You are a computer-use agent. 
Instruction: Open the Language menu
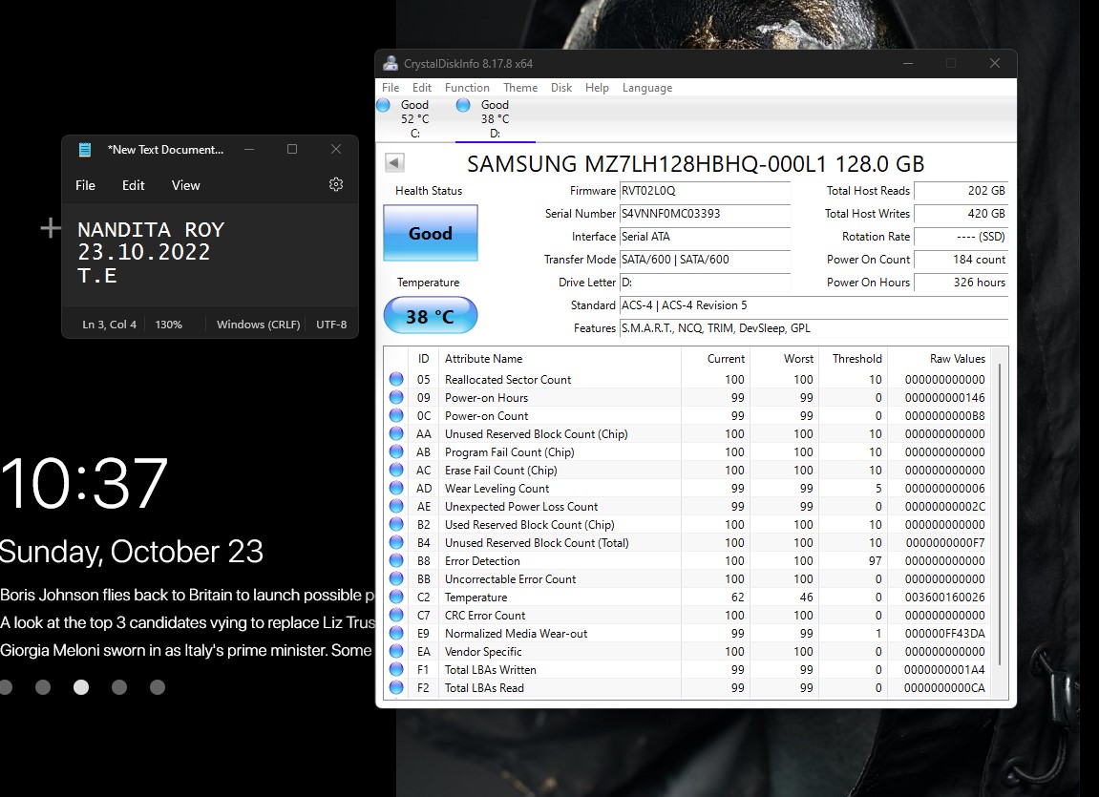[647, 88]
